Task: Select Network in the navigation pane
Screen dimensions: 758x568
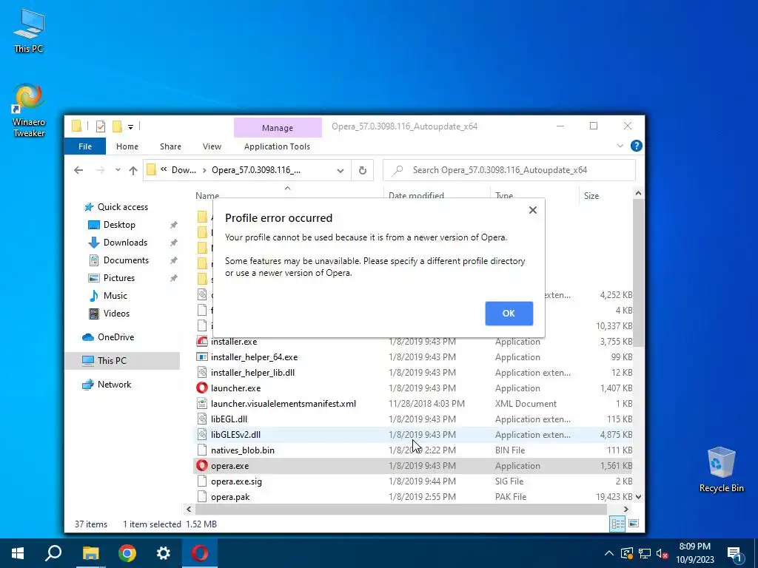Action: (x=114, y=385)
